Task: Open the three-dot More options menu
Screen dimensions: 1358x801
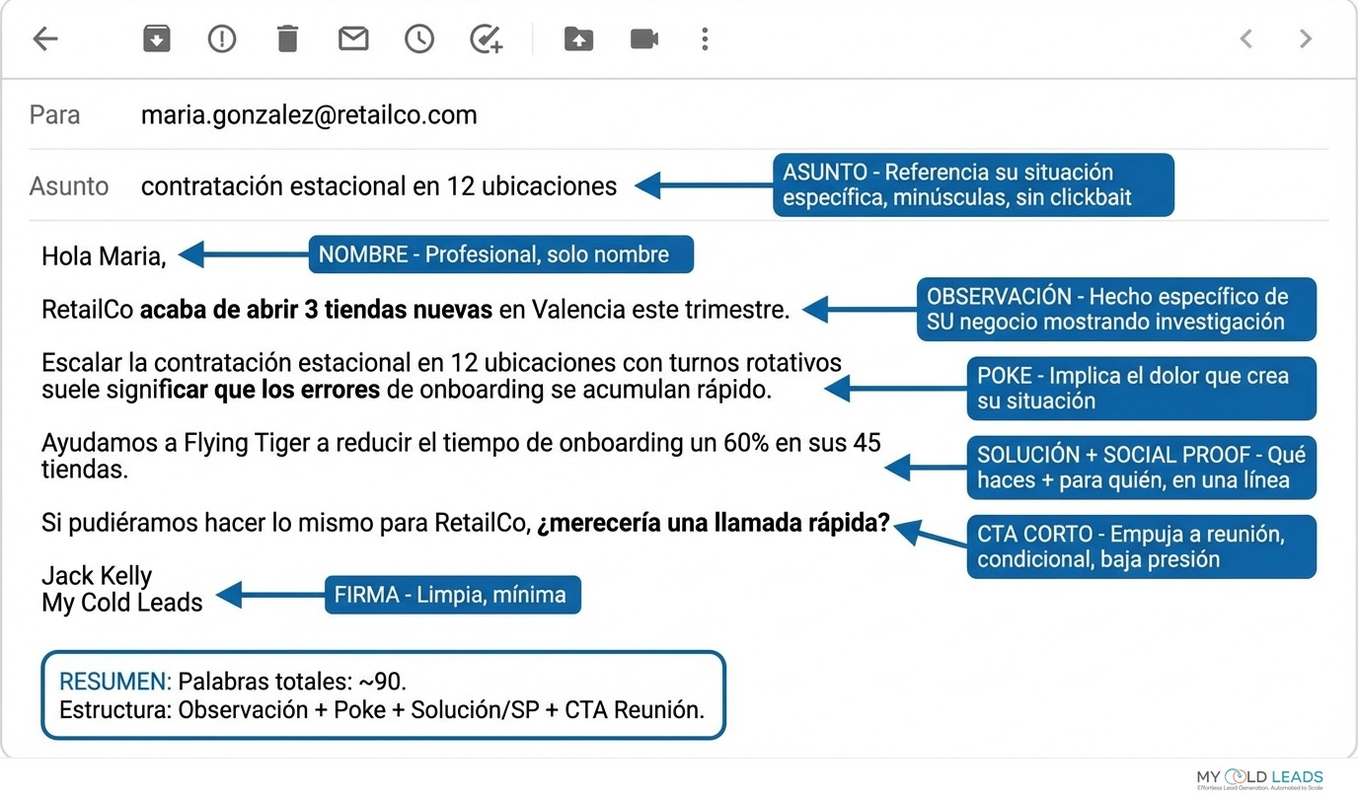Action: point(705,38)
